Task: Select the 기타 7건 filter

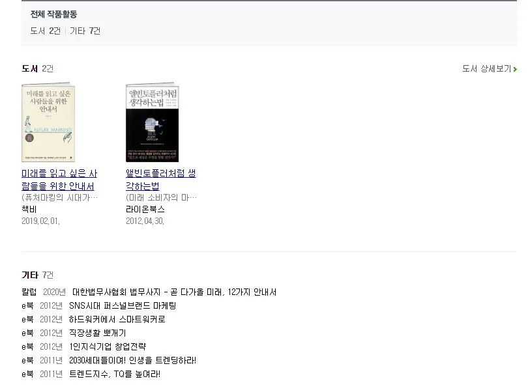Action: (x=85, y=31)
